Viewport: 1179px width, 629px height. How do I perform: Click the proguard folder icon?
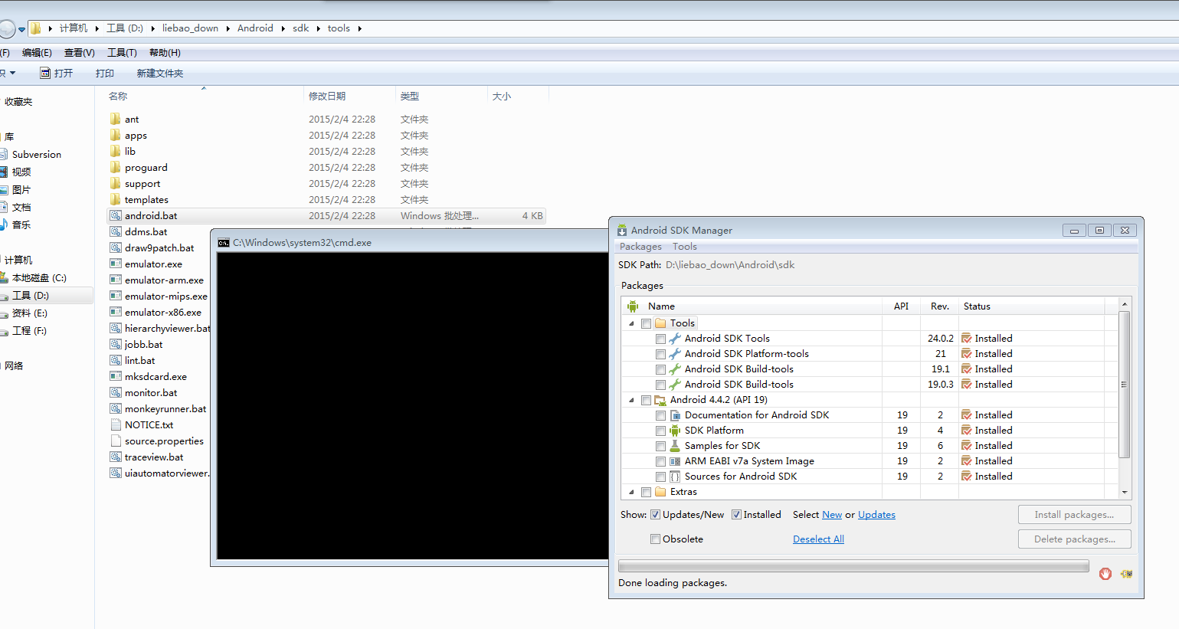point(116,167)
